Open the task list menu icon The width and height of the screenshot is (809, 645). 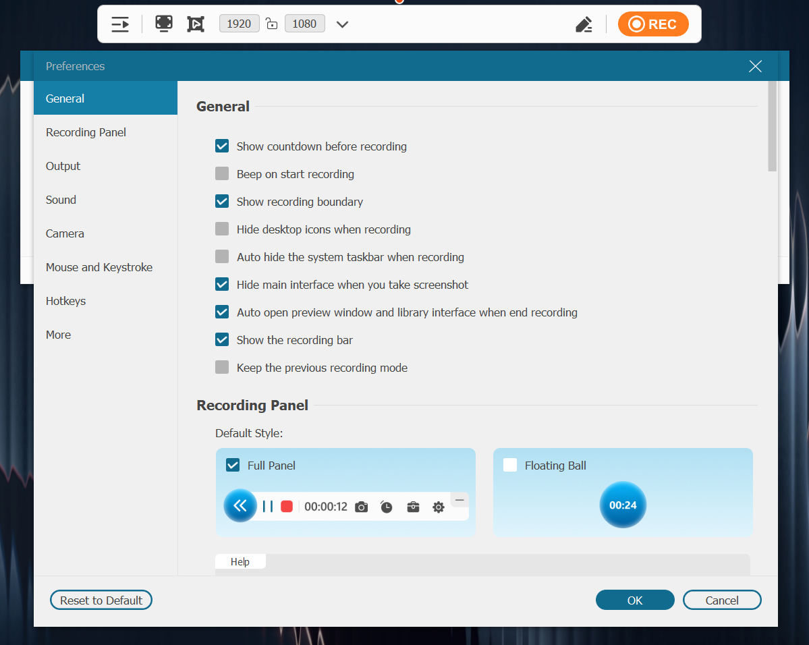tap(120, 24)
